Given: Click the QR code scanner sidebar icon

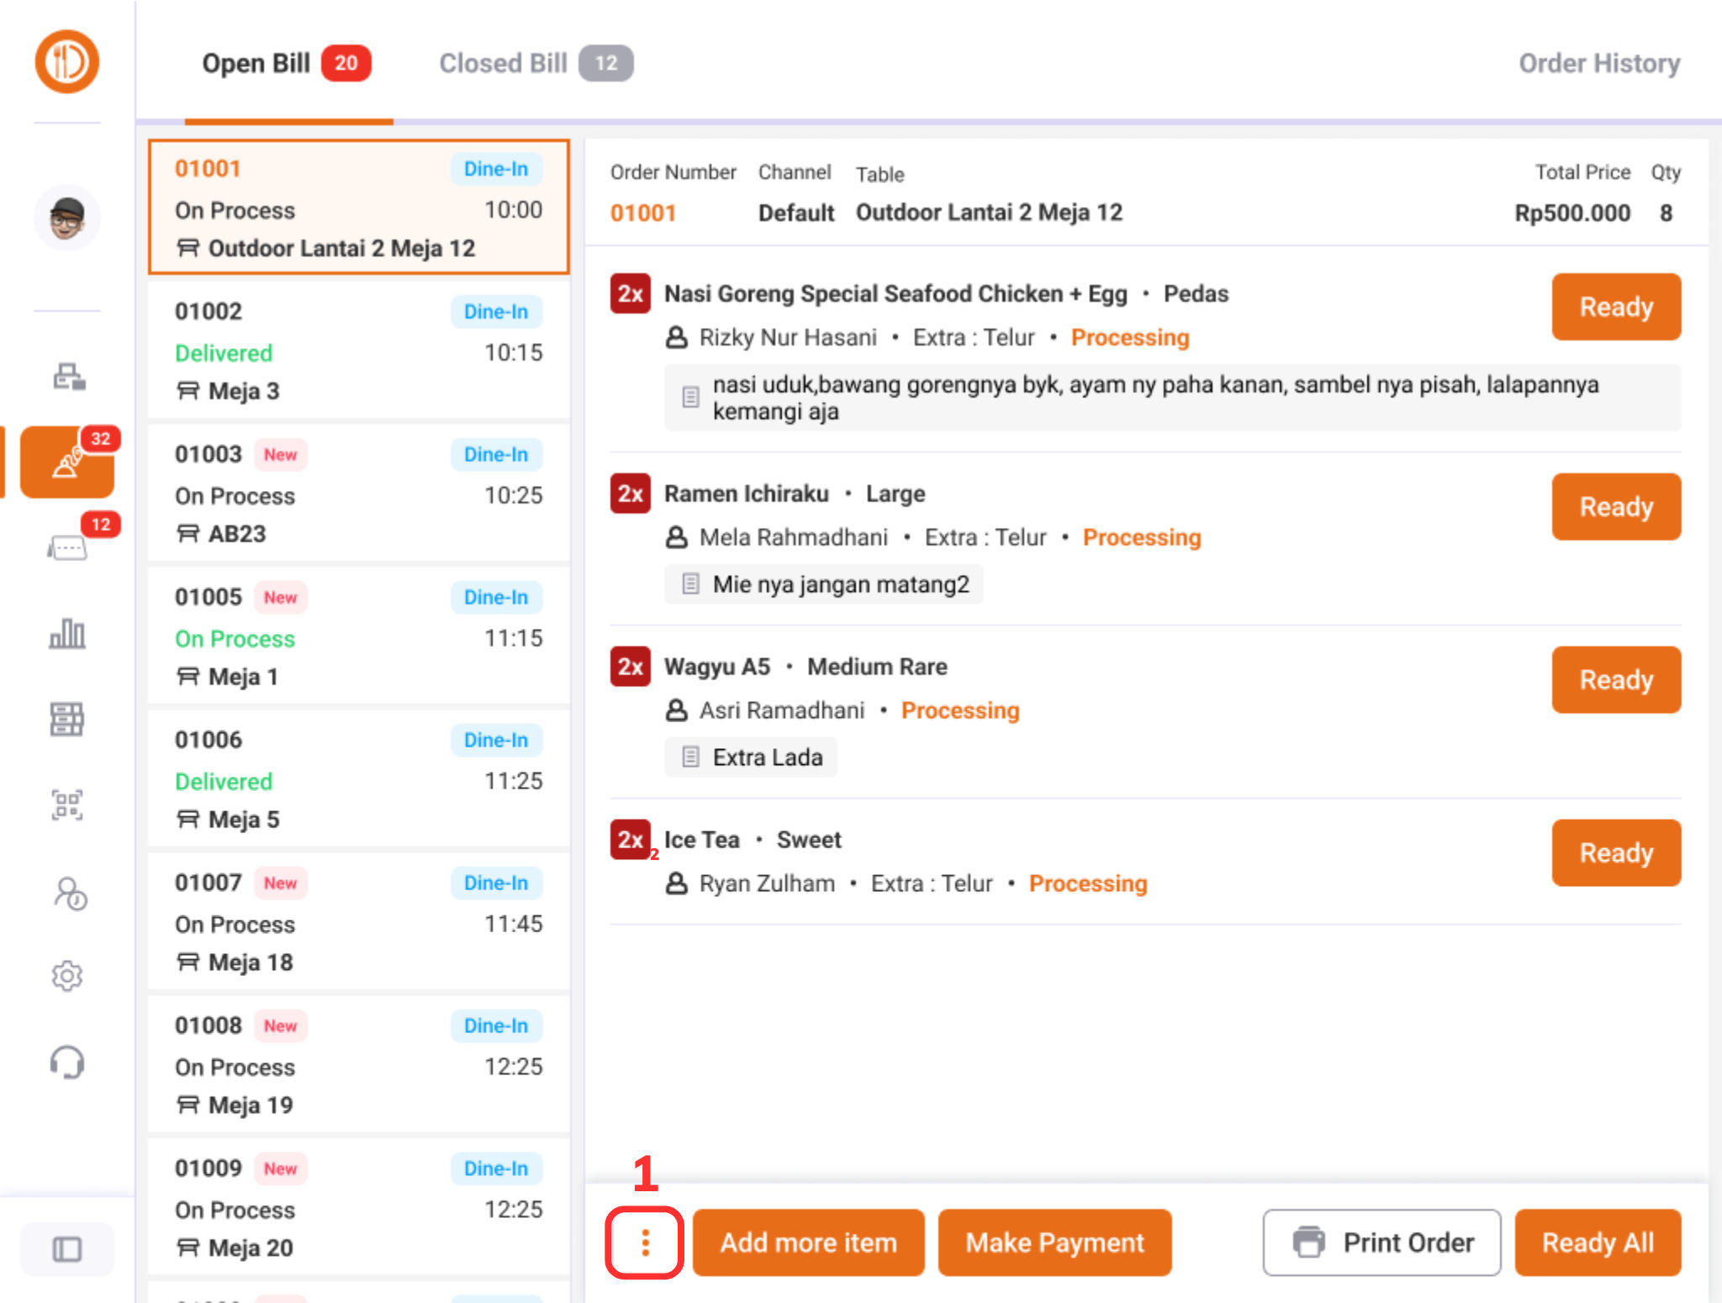Looking at the screenshot, I should click(67, 804).
